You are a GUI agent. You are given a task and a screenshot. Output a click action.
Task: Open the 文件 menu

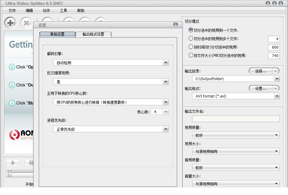pyautogui.click(x=12, y=10)
